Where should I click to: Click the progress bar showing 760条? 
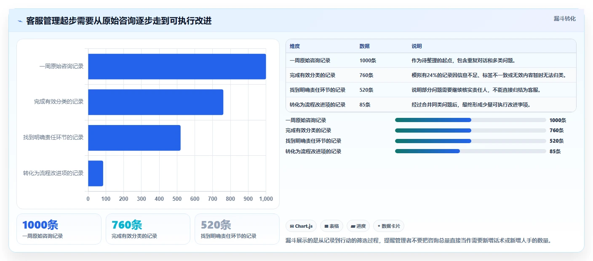click(x=470, y=130)
